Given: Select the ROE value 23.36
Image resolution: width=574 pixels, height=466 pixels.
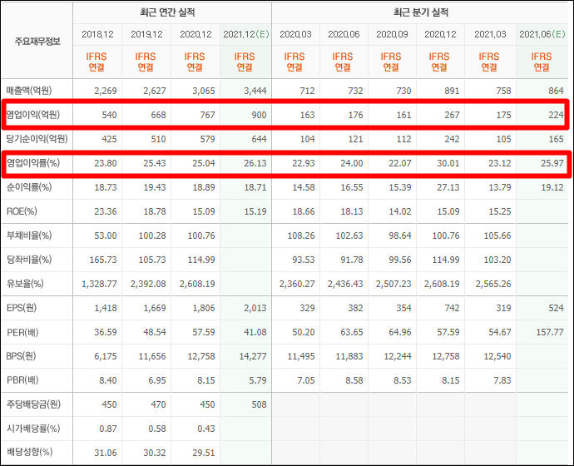Looking at the screenshot, I should [106, 211].
